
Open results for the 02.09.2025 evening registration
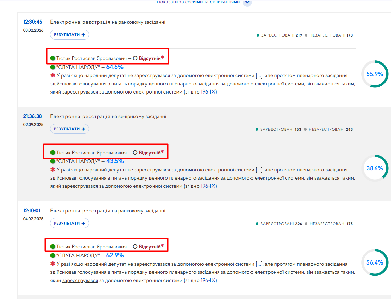(70, 129)
